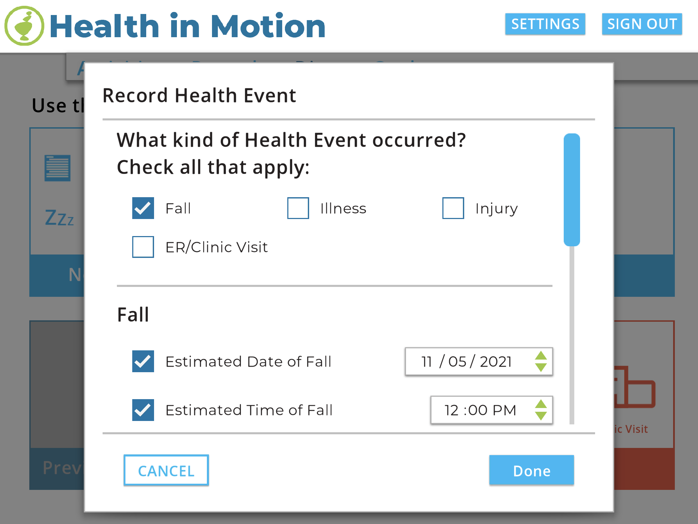Check the Illness checkbox
Screen dimensions: 698x524
pos(298,208)
